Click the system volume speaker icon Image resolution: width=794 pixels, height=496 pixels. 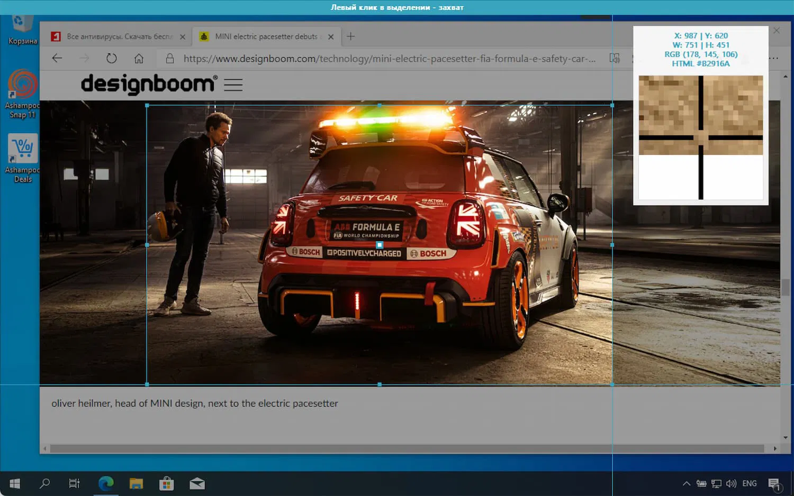(731, 483)
